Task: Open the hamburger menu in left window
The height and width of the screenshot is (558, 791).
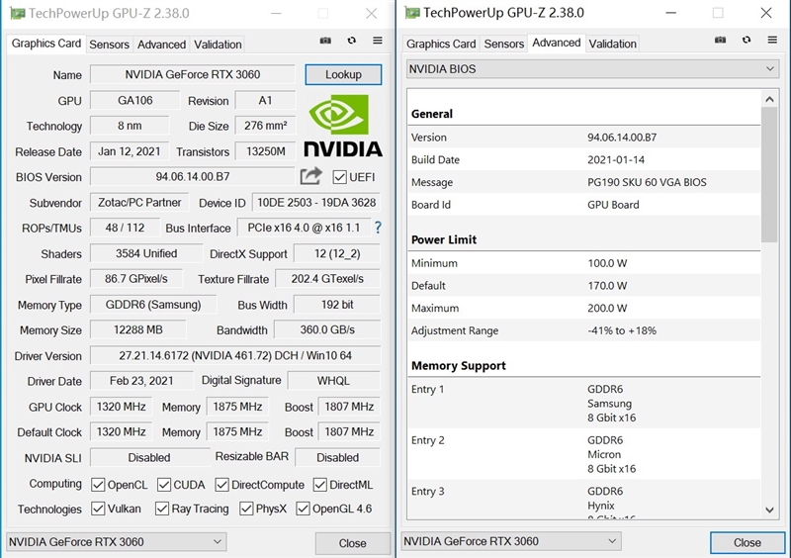Action: point(378,41)
